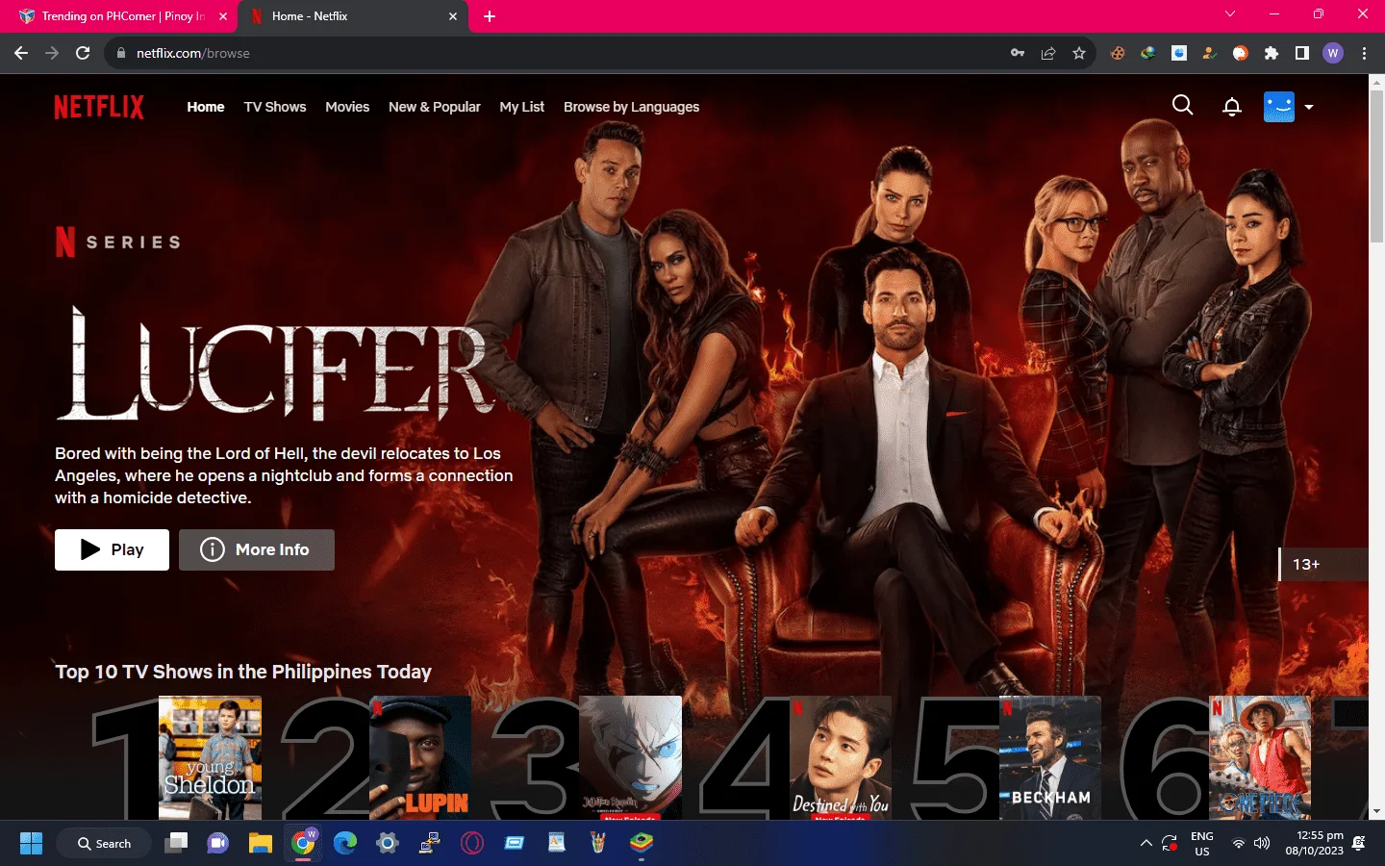Open a new browser tab

point(490,16)
